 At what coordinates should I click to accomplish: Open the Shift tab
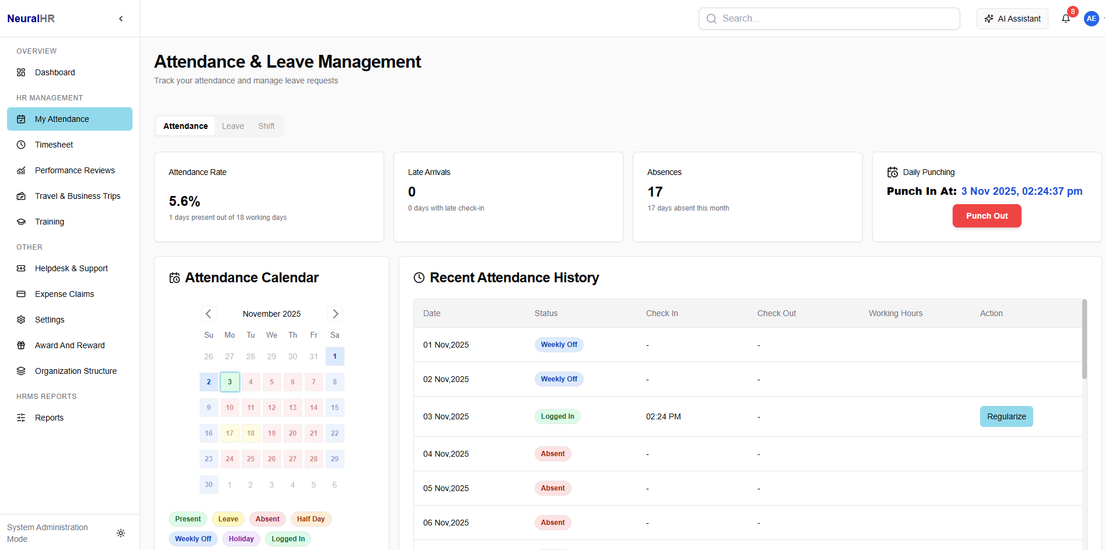(x=266, y=126)
